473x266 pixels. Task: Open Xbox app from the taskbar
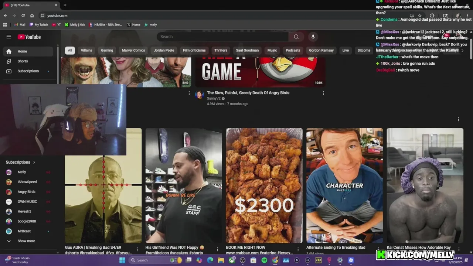tap(232, 260)
